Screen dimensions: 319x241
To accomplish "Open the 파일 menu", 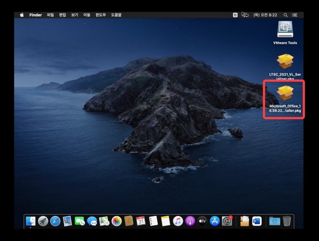I will pos(50,15).
